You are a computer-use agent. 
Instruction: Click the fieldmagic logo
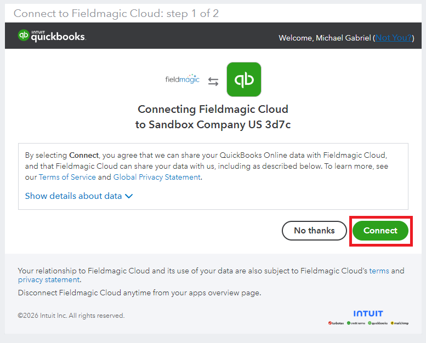(183, 79)
